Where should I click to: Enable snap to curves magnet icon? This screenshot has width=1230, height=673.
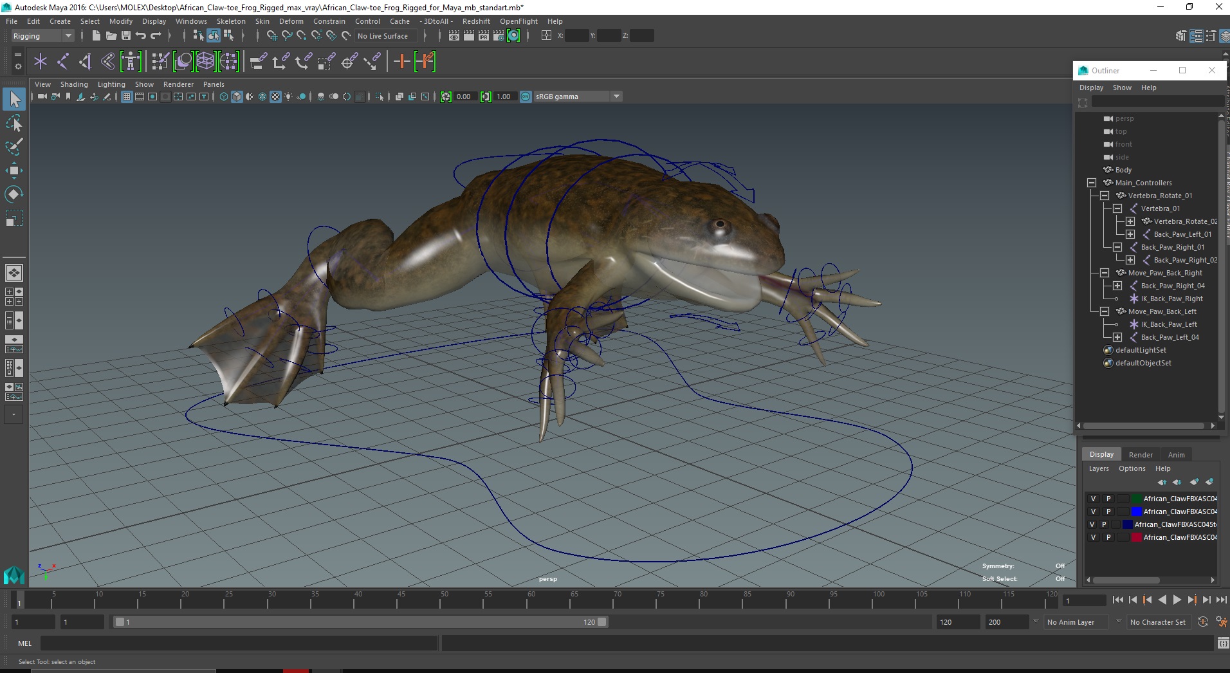coord(287,36)
